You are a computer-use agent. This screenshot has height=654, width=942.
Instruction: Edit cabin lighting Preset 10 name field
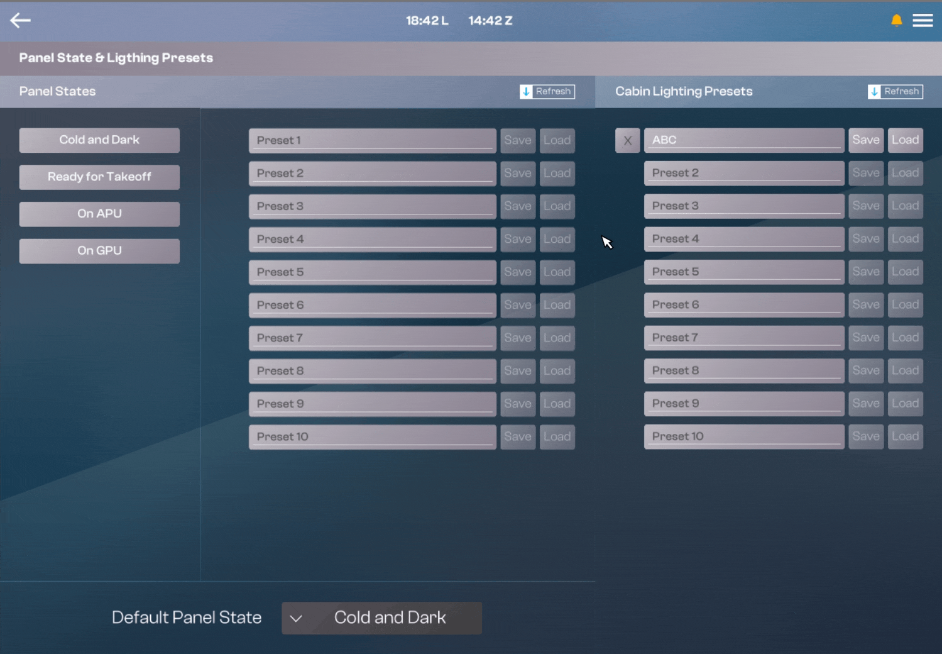click(744, 436)
